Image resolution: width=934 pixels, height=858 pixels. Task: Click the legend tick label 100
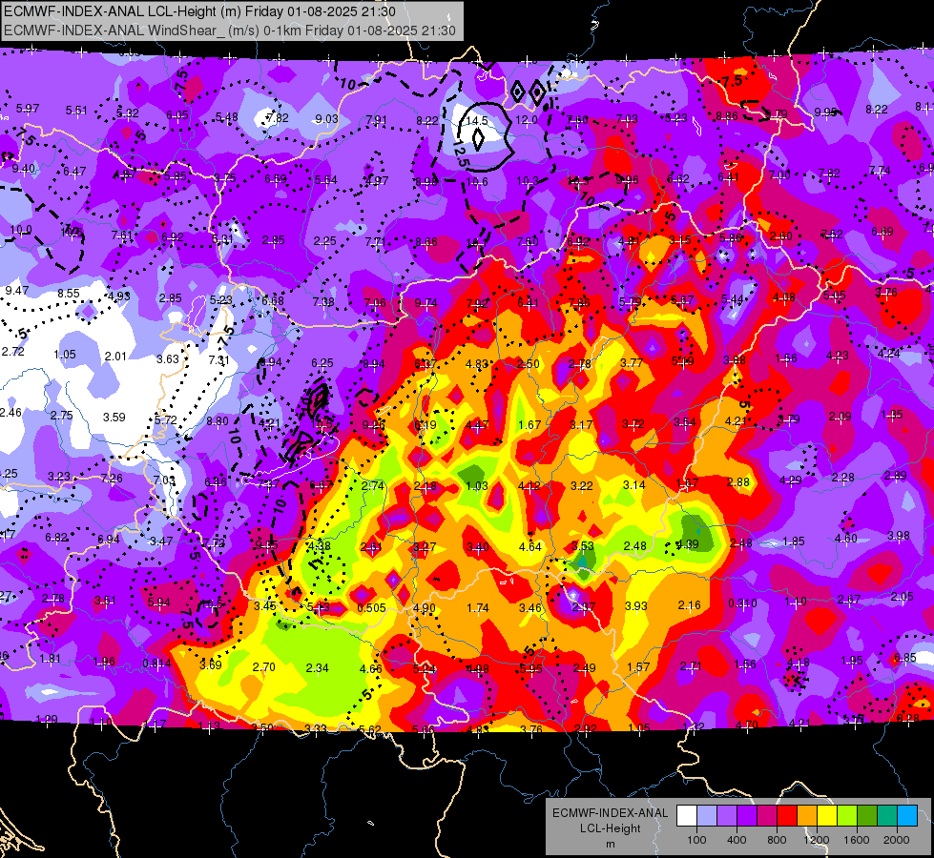click(696, 840)
